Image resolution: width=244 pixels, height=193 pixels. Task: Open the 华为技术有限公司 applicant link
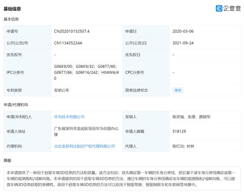tap(69, 117)
